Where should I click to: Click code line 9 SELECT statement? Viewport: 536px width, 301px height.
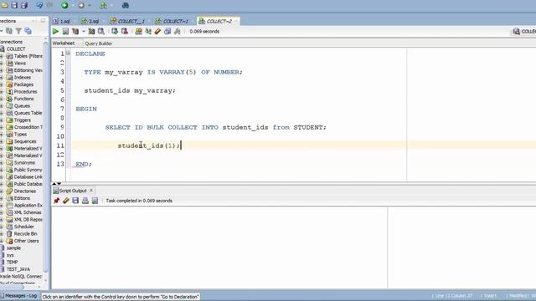[216, 127]
